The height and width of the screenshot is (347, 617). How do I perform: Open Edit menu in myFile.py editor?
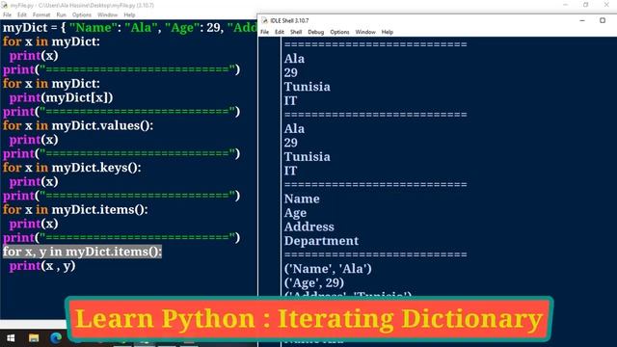coord(21,15)
